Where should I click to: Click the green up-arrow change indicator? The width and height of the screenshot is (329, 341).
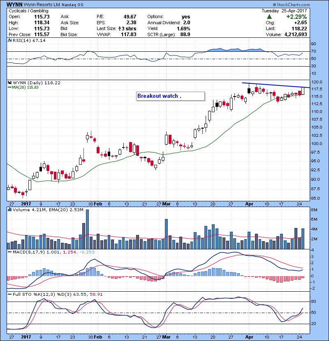(269, 17)
